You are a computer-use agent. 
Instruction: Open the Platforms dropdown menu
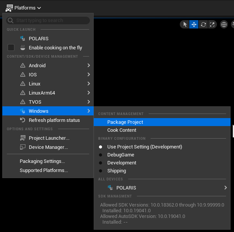(x=24, y=8)
